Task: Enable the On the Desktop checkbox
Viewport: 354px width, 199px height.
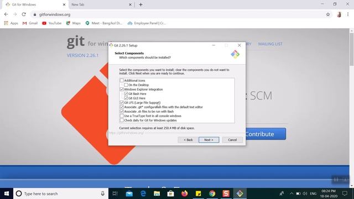Action: pos(126,85)
